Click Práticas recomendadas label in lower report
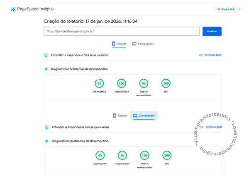Image resolution: width=249 pixels, height=176 pixels. tap(144, 166)
